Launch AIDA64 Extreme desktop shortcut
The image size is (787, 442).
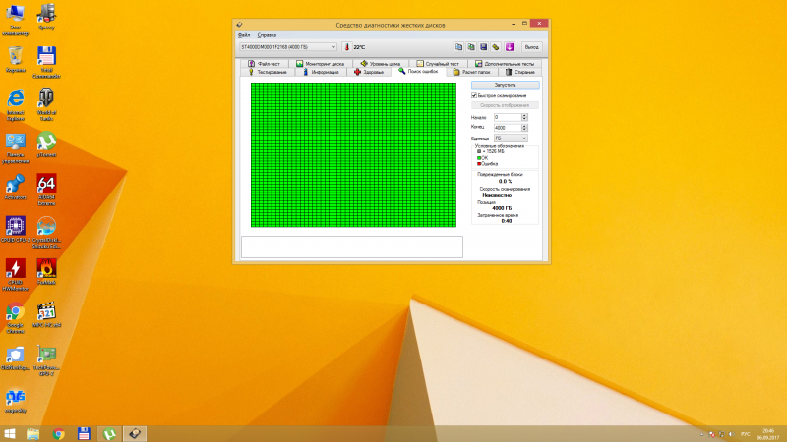point(46,191)
